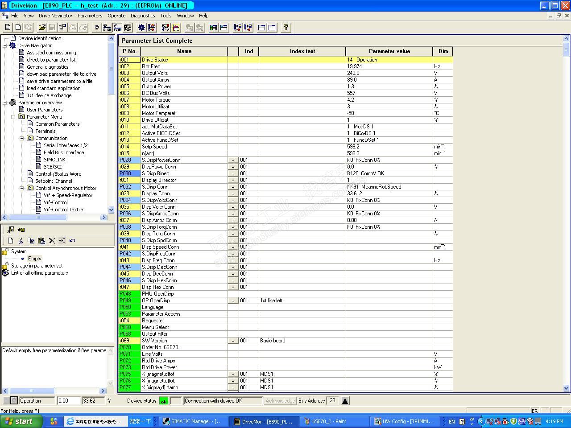
Task: Click the Setpoint Channel tree item
Action: coord(54,181)
